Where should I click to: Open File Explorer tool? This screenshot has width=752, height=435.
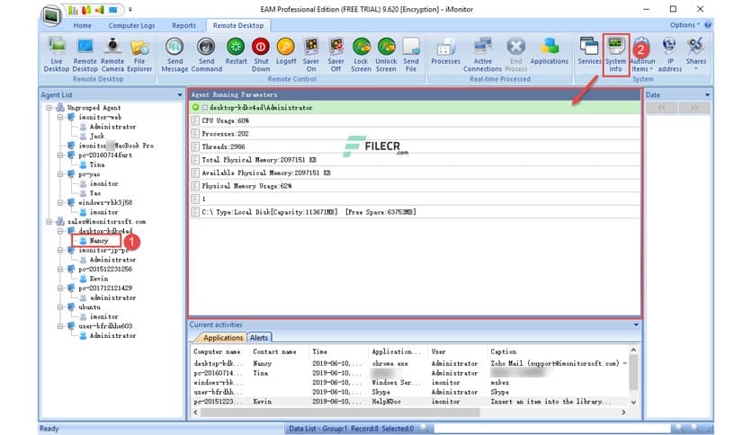coord(139,55)
